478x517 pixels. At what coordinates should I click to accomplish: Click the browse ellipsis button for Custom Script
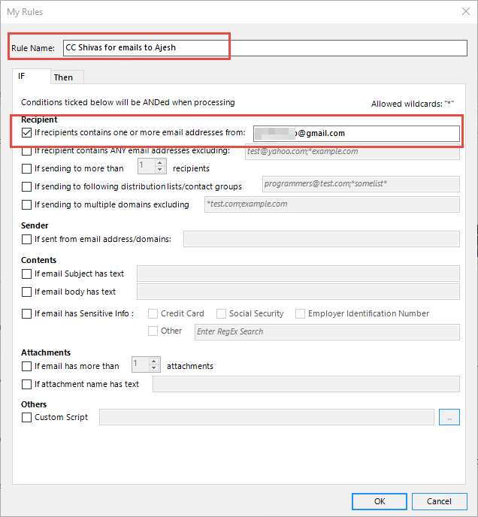click(x=449, y=417)
